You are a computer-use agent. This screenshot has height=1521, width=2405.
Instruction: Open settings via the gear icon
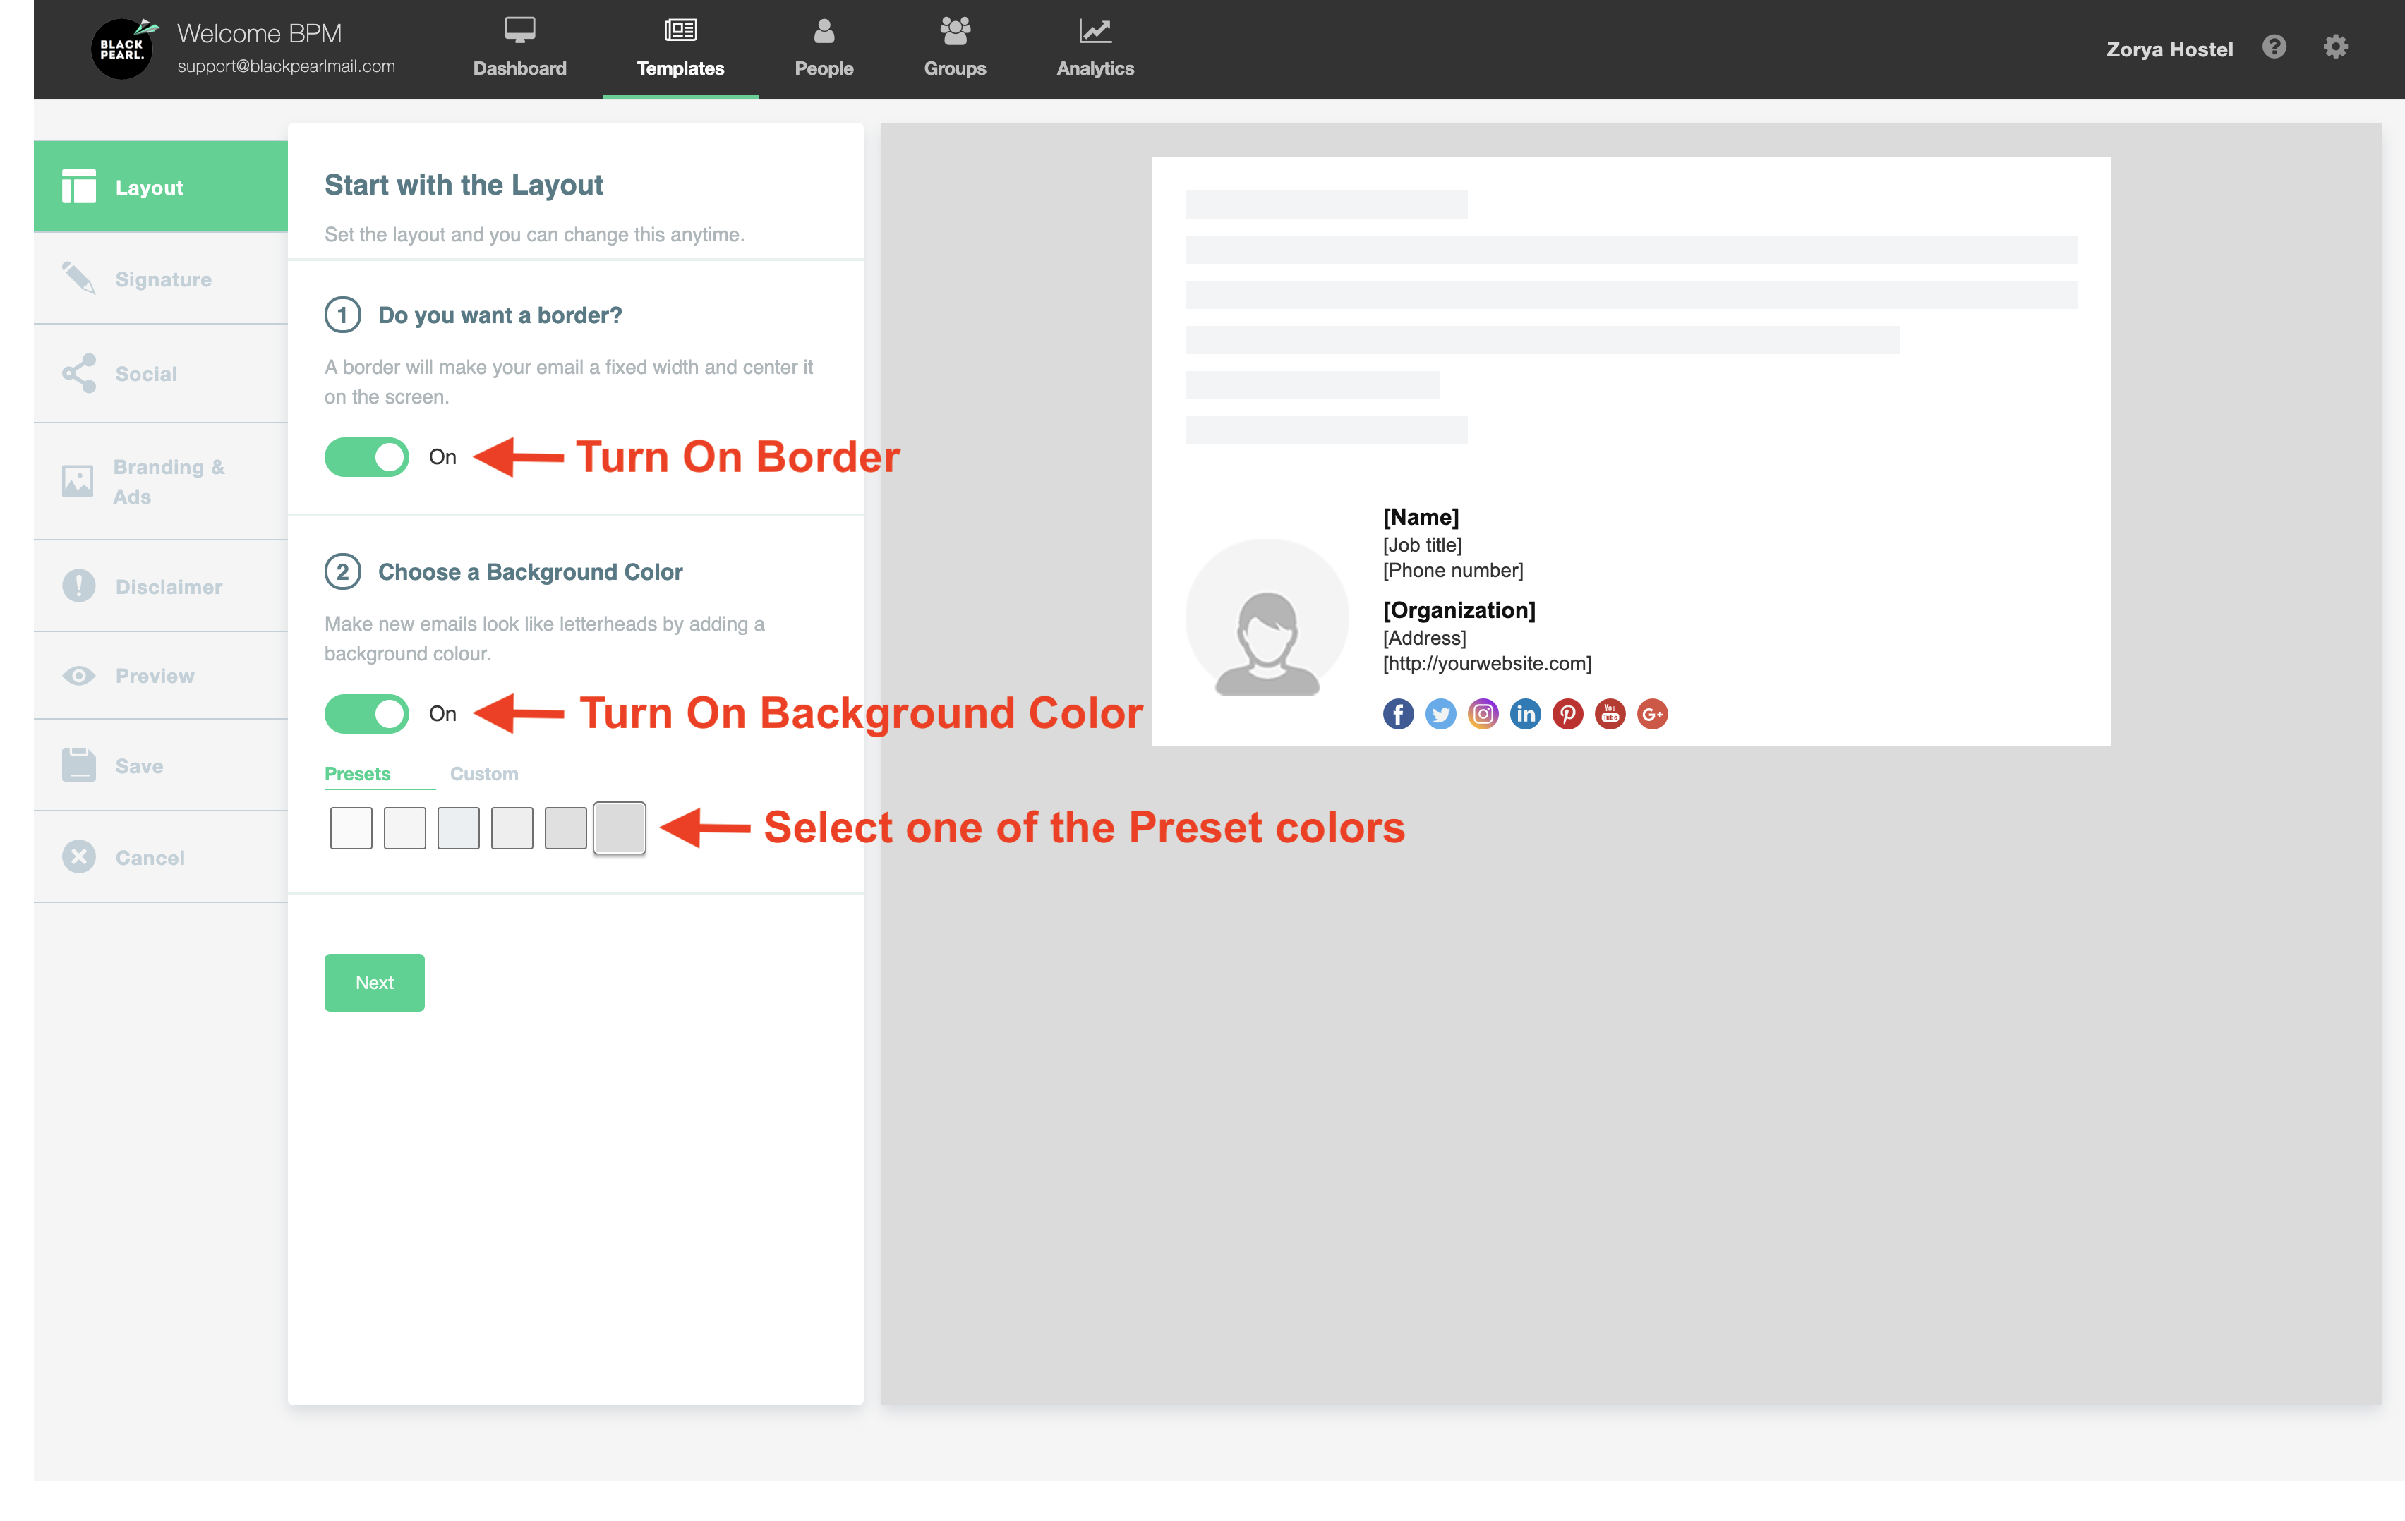pos(2335,47)
